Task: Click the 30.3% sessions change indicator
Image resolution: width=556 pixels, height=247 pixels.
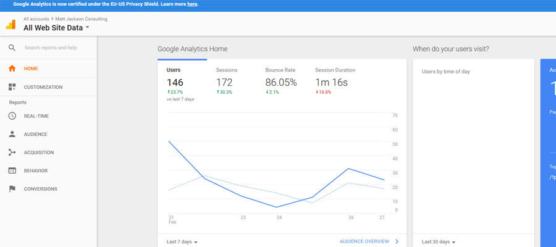Action: [224, 92]
